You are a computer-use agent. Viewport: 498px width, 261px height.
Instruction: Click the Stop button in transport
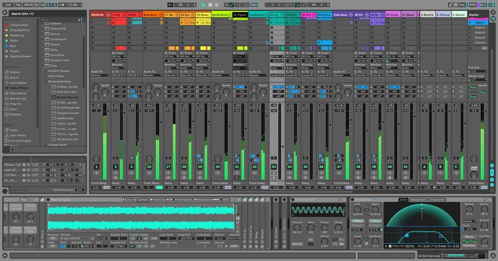pyautogui.click(x=210, y=5)
